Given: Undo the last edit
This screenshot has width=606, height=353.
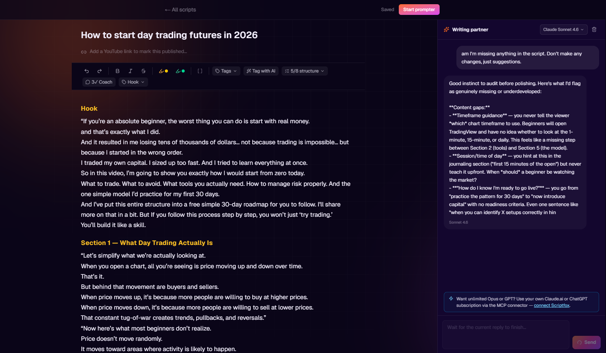Looking at the screenshot, I should click(x=87, y=71).
